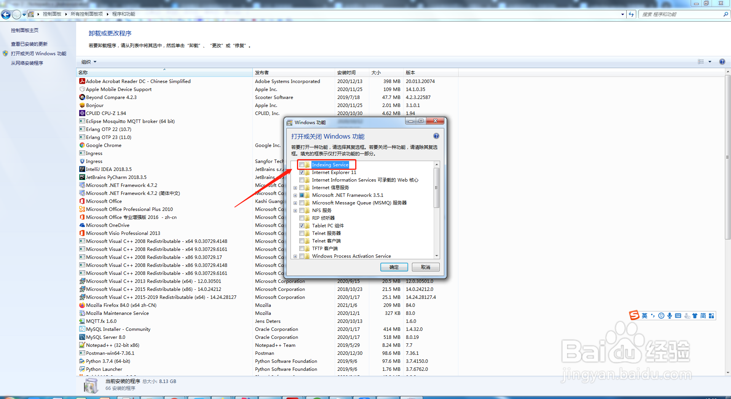Click the Google Chrome icon in list
Screen dimensions: 731x399
[82, 145]
